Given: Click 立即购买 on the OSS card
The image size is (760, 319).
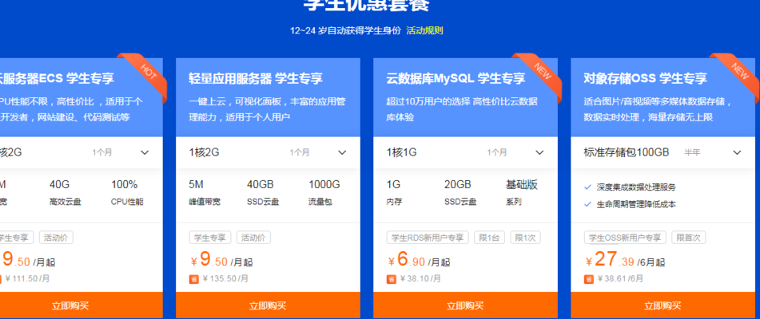Looking at the screenshot, I should point(663,305).
